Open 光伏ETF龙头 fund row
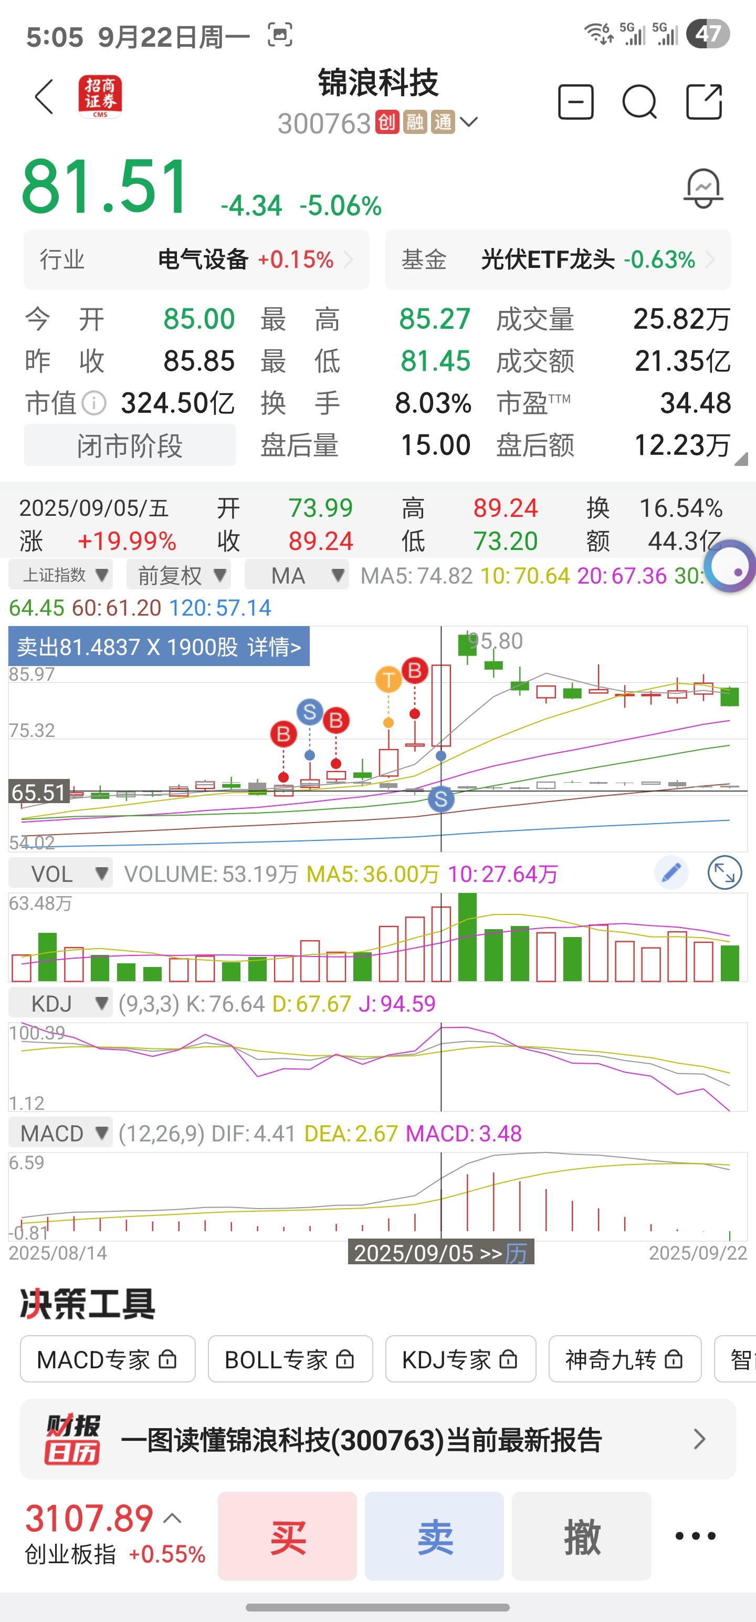Viewport: 756px width, 1622px height. (558, 259)
